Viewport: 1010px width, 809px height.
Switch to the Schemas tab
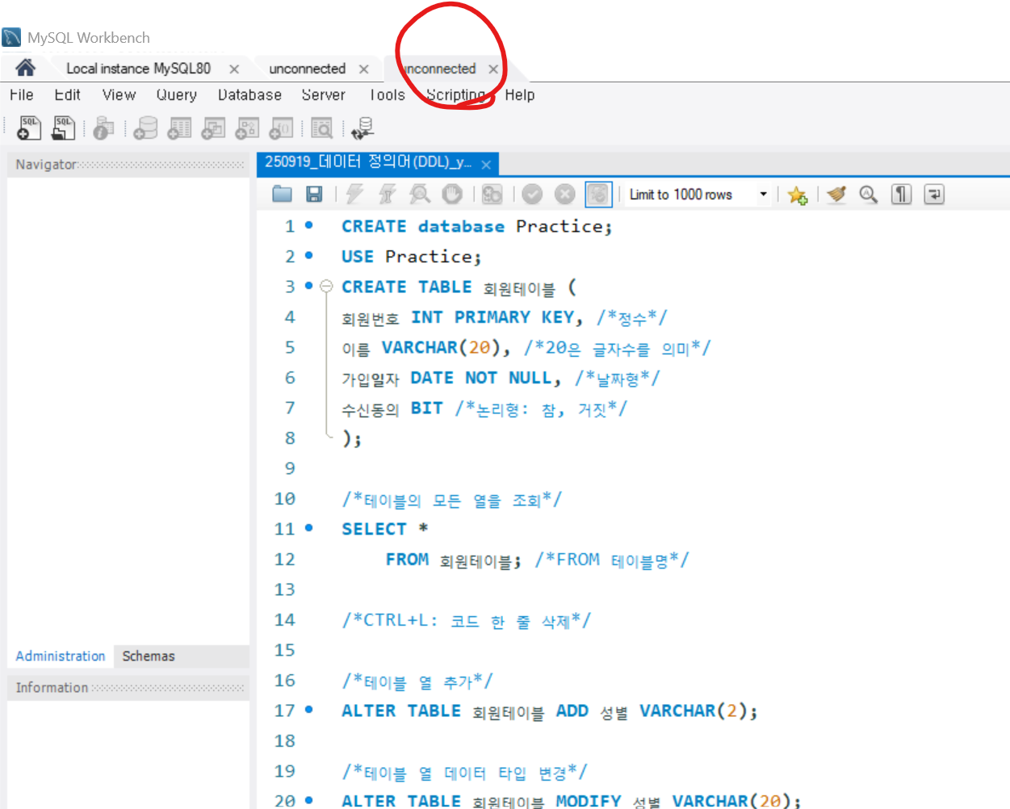[x=149, y=656]
